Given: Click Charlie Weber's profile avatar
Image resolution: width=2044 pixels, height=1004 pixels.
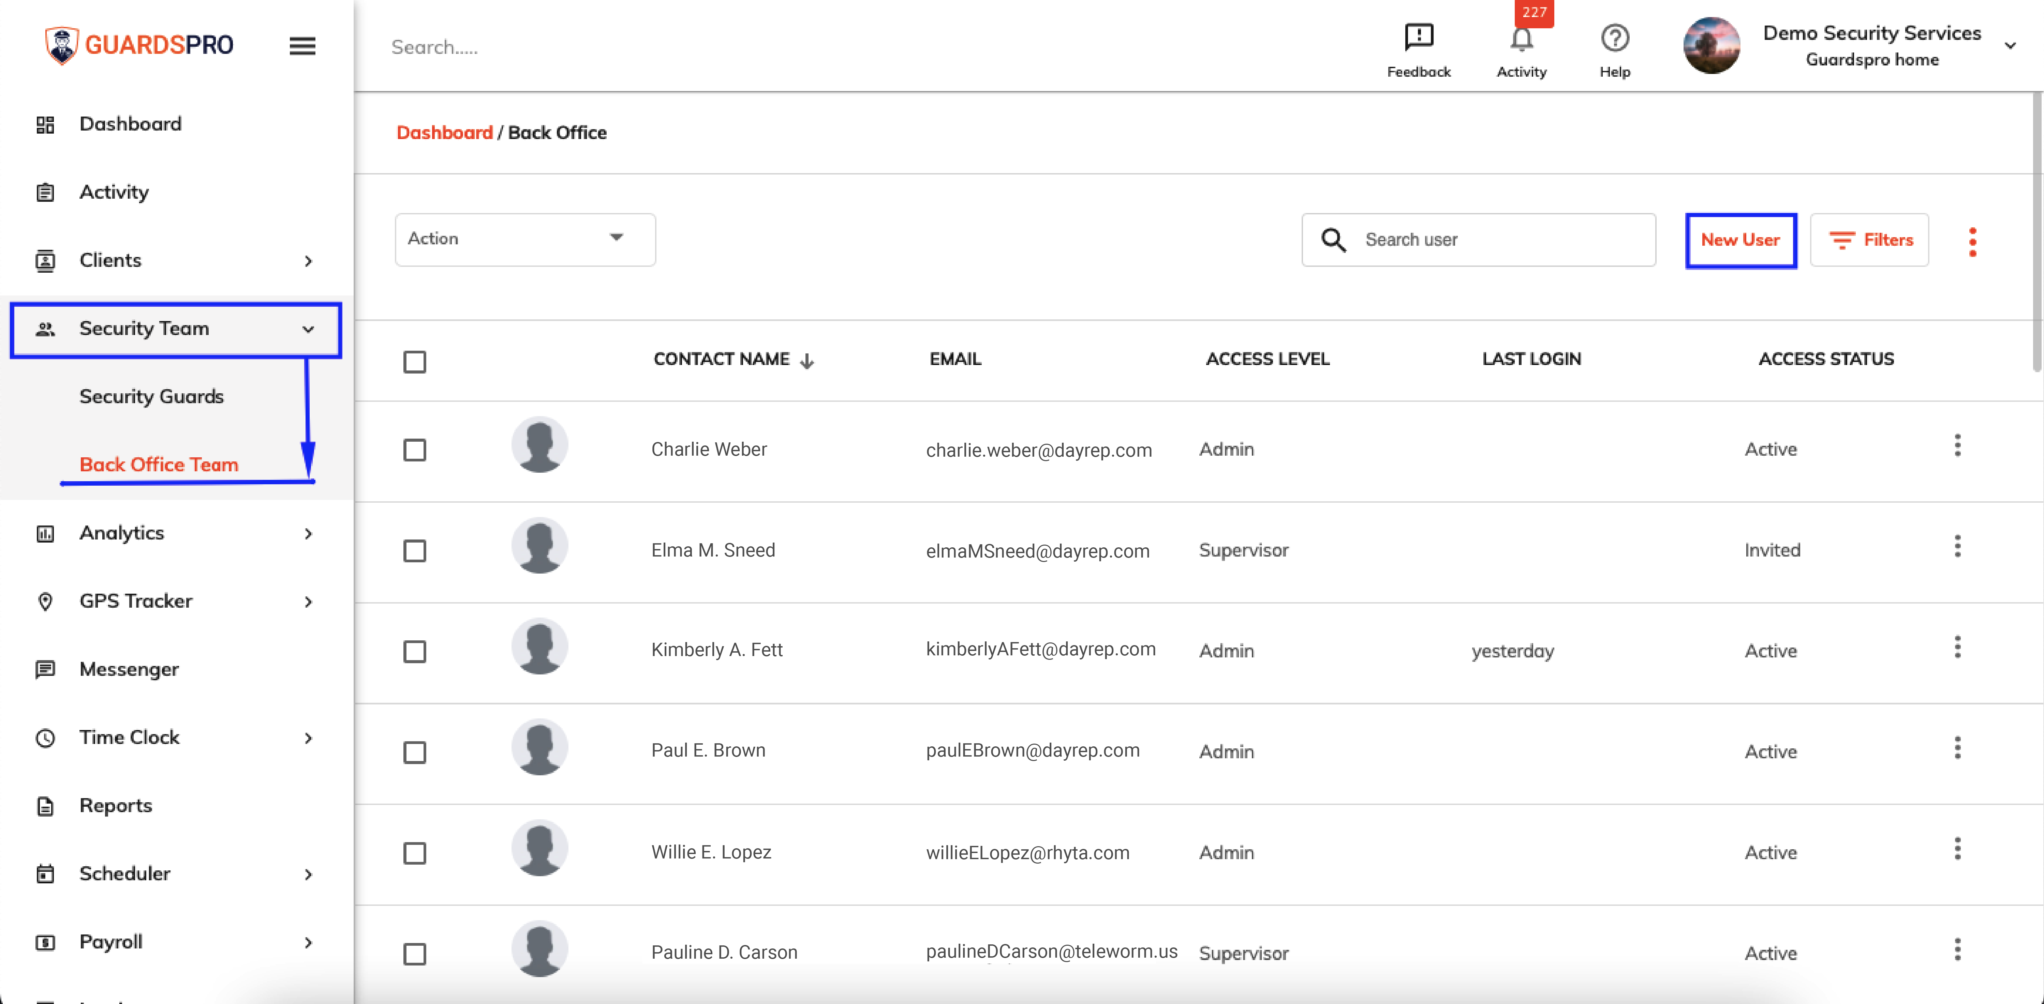Looking at the screenshot, I should [539, 445].
